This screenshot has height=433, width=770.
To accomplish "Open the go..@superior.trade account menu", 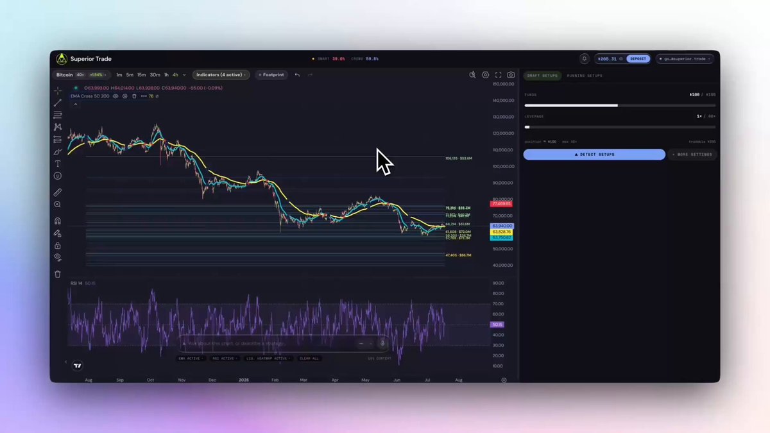I will [x=685, y=58].
